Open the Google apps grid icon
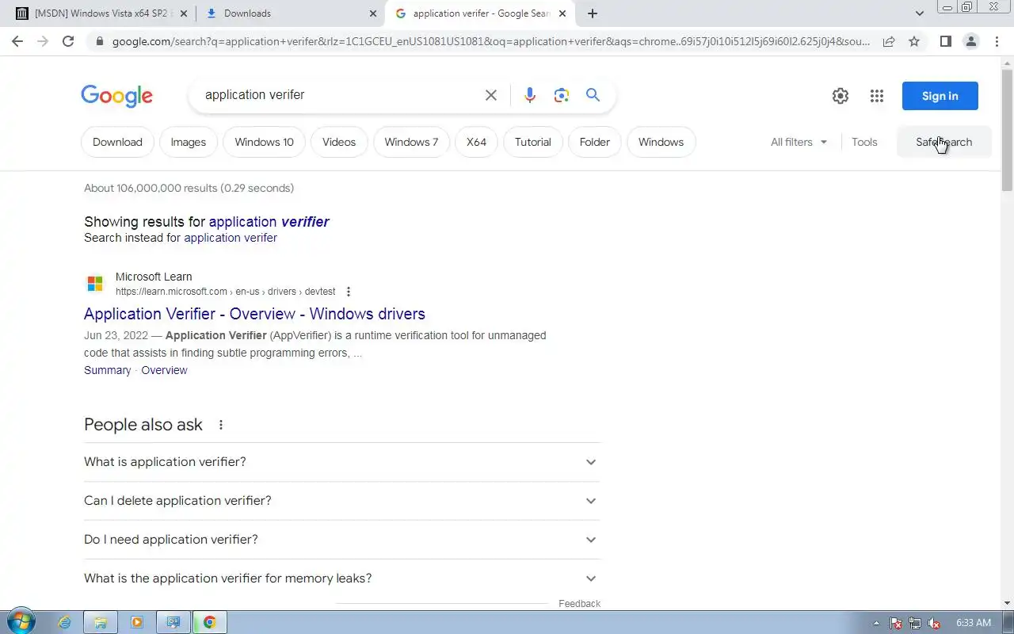 pyautogui.click(x=876, y=96)
